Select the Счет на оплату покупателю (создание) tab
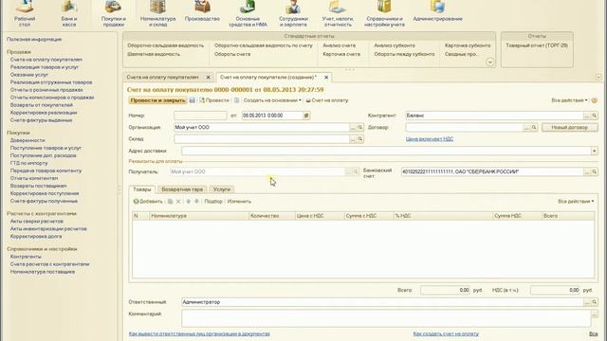 point(267,78)
